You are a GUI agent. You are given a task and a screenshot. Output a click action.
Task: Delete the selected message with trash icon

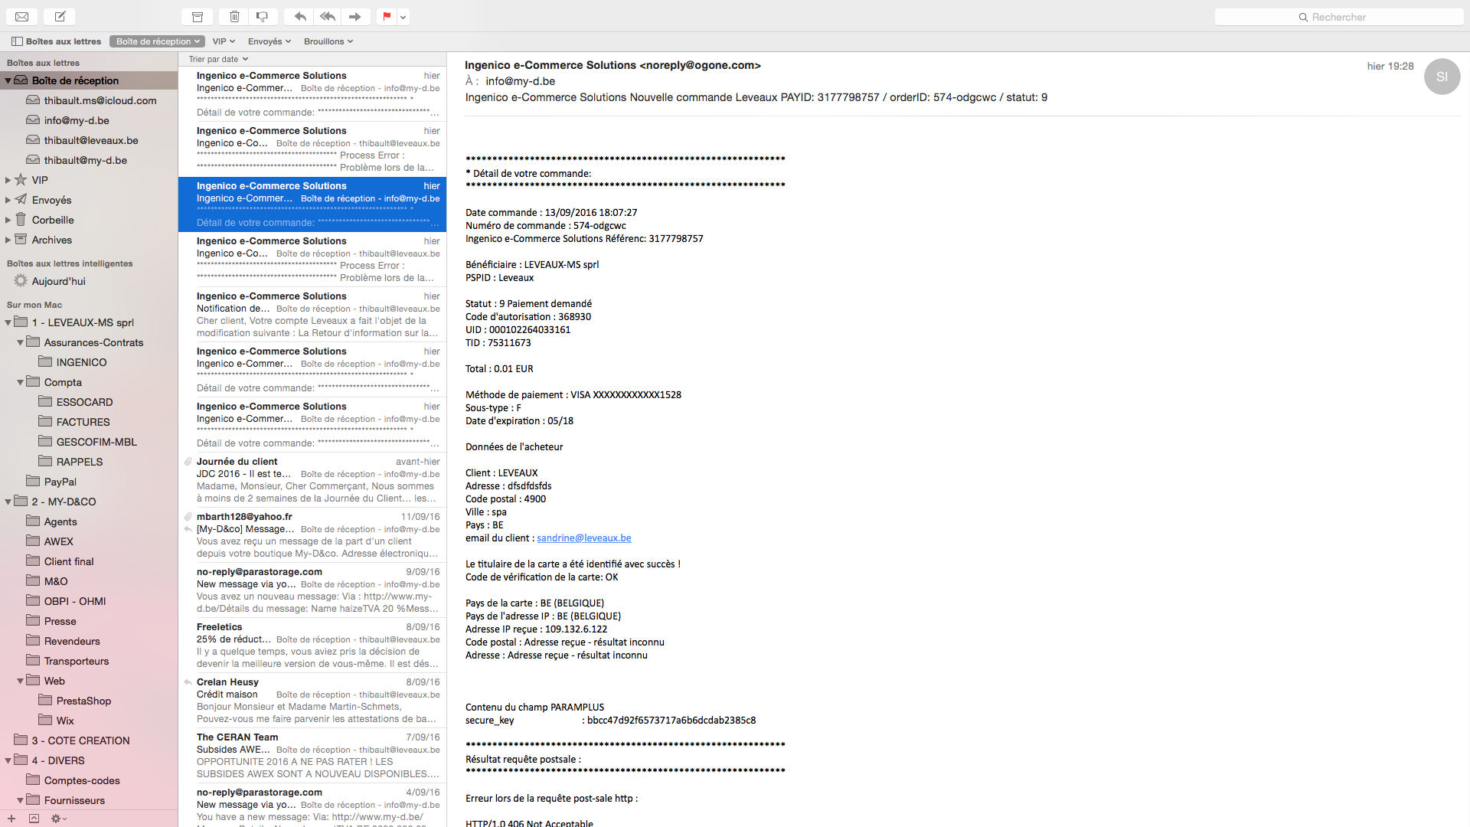tap(234, 16)
